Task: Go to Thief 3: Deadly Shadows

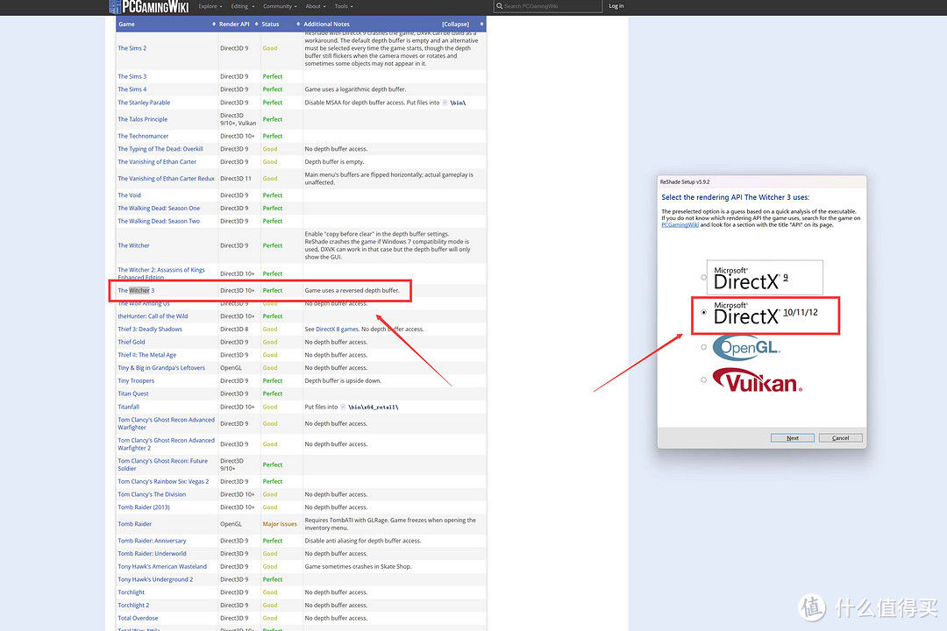Action: pos(150,330)
